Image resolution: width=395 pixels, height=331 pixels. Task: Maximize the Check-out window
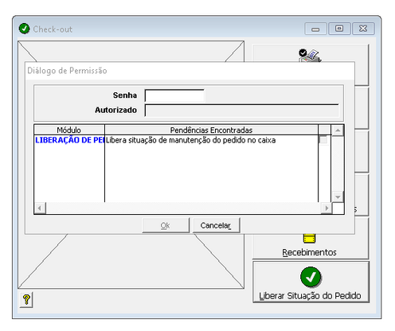[x=339, y=29]
